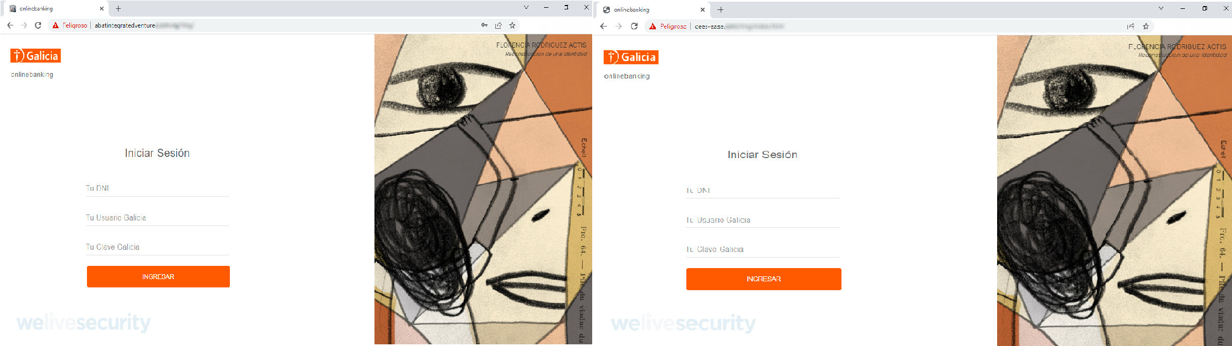This screenshot has width=1232, height=346.
Task: Click INGRESAR button on left login form
Action: 158,276
